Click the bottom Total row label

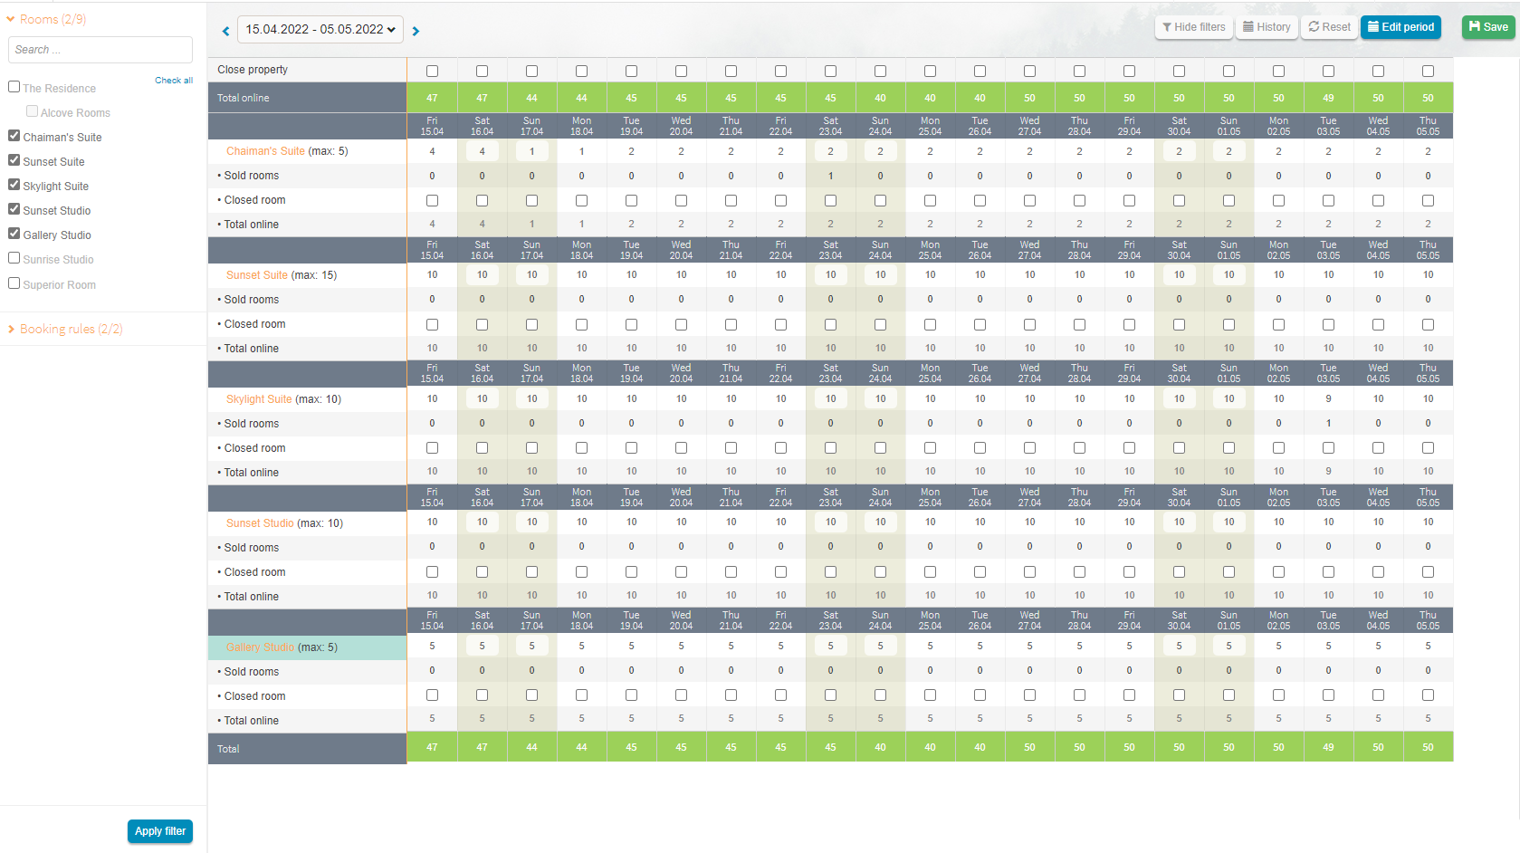coord(228,749)
